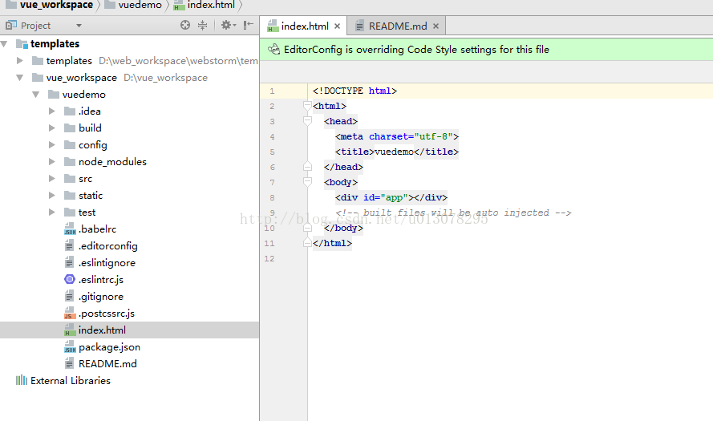Click the scroll from source target icon

coord(185,26)
